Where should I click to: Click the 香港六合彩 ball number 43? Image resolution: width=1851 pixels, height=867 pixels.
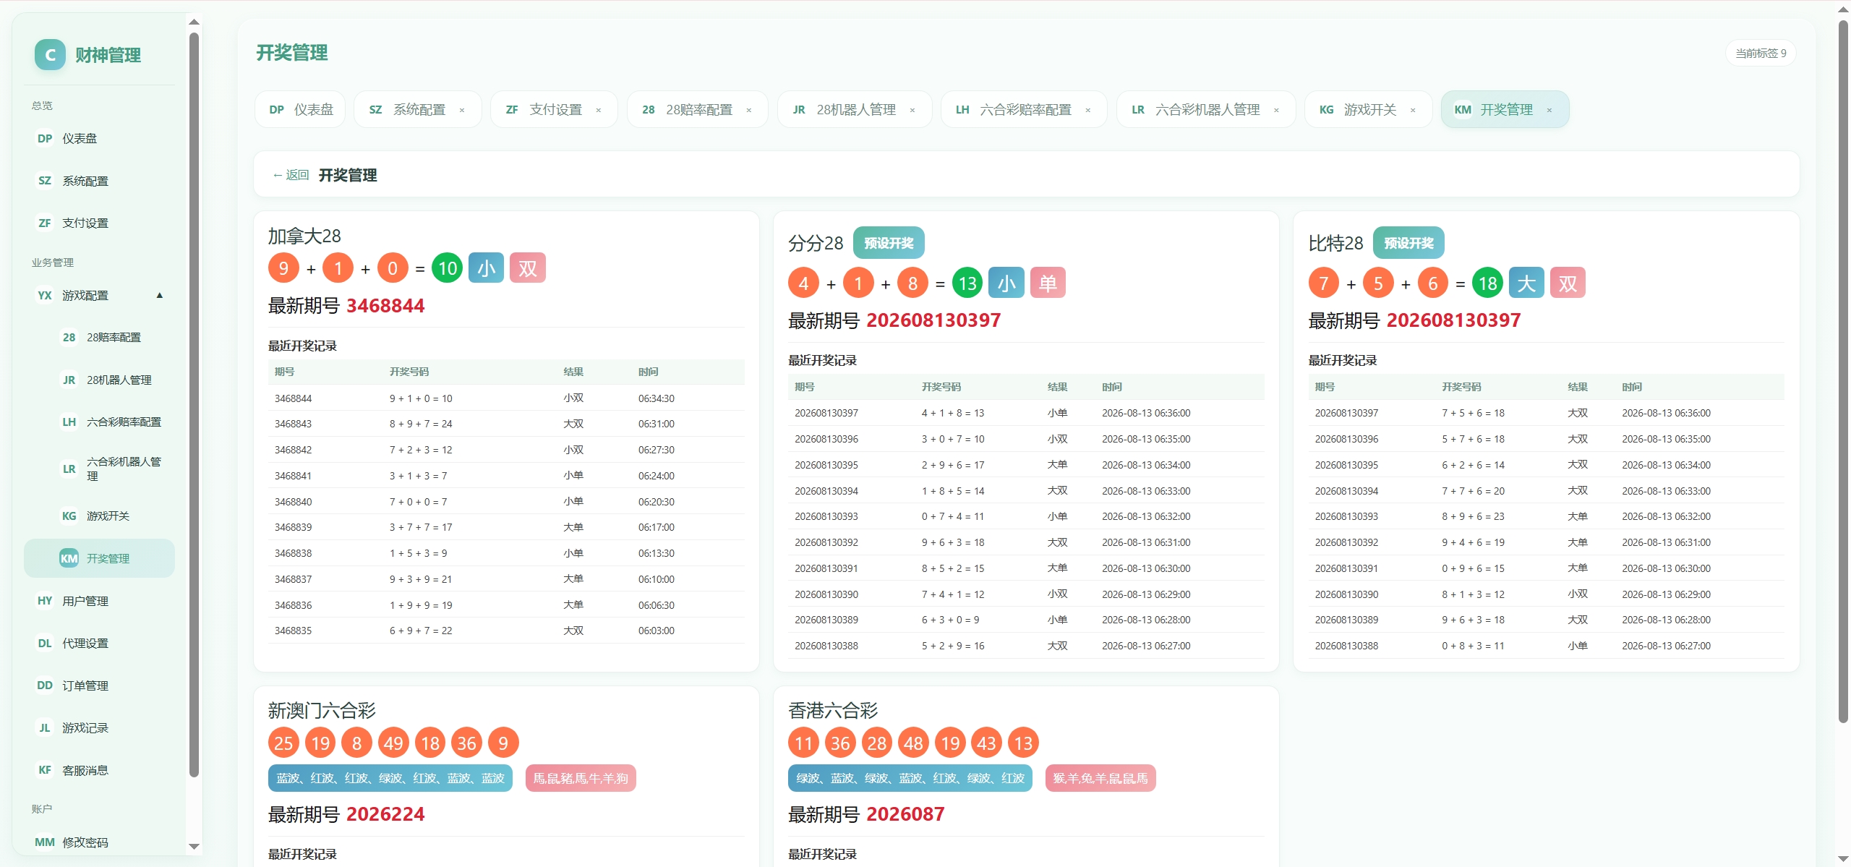986,743
